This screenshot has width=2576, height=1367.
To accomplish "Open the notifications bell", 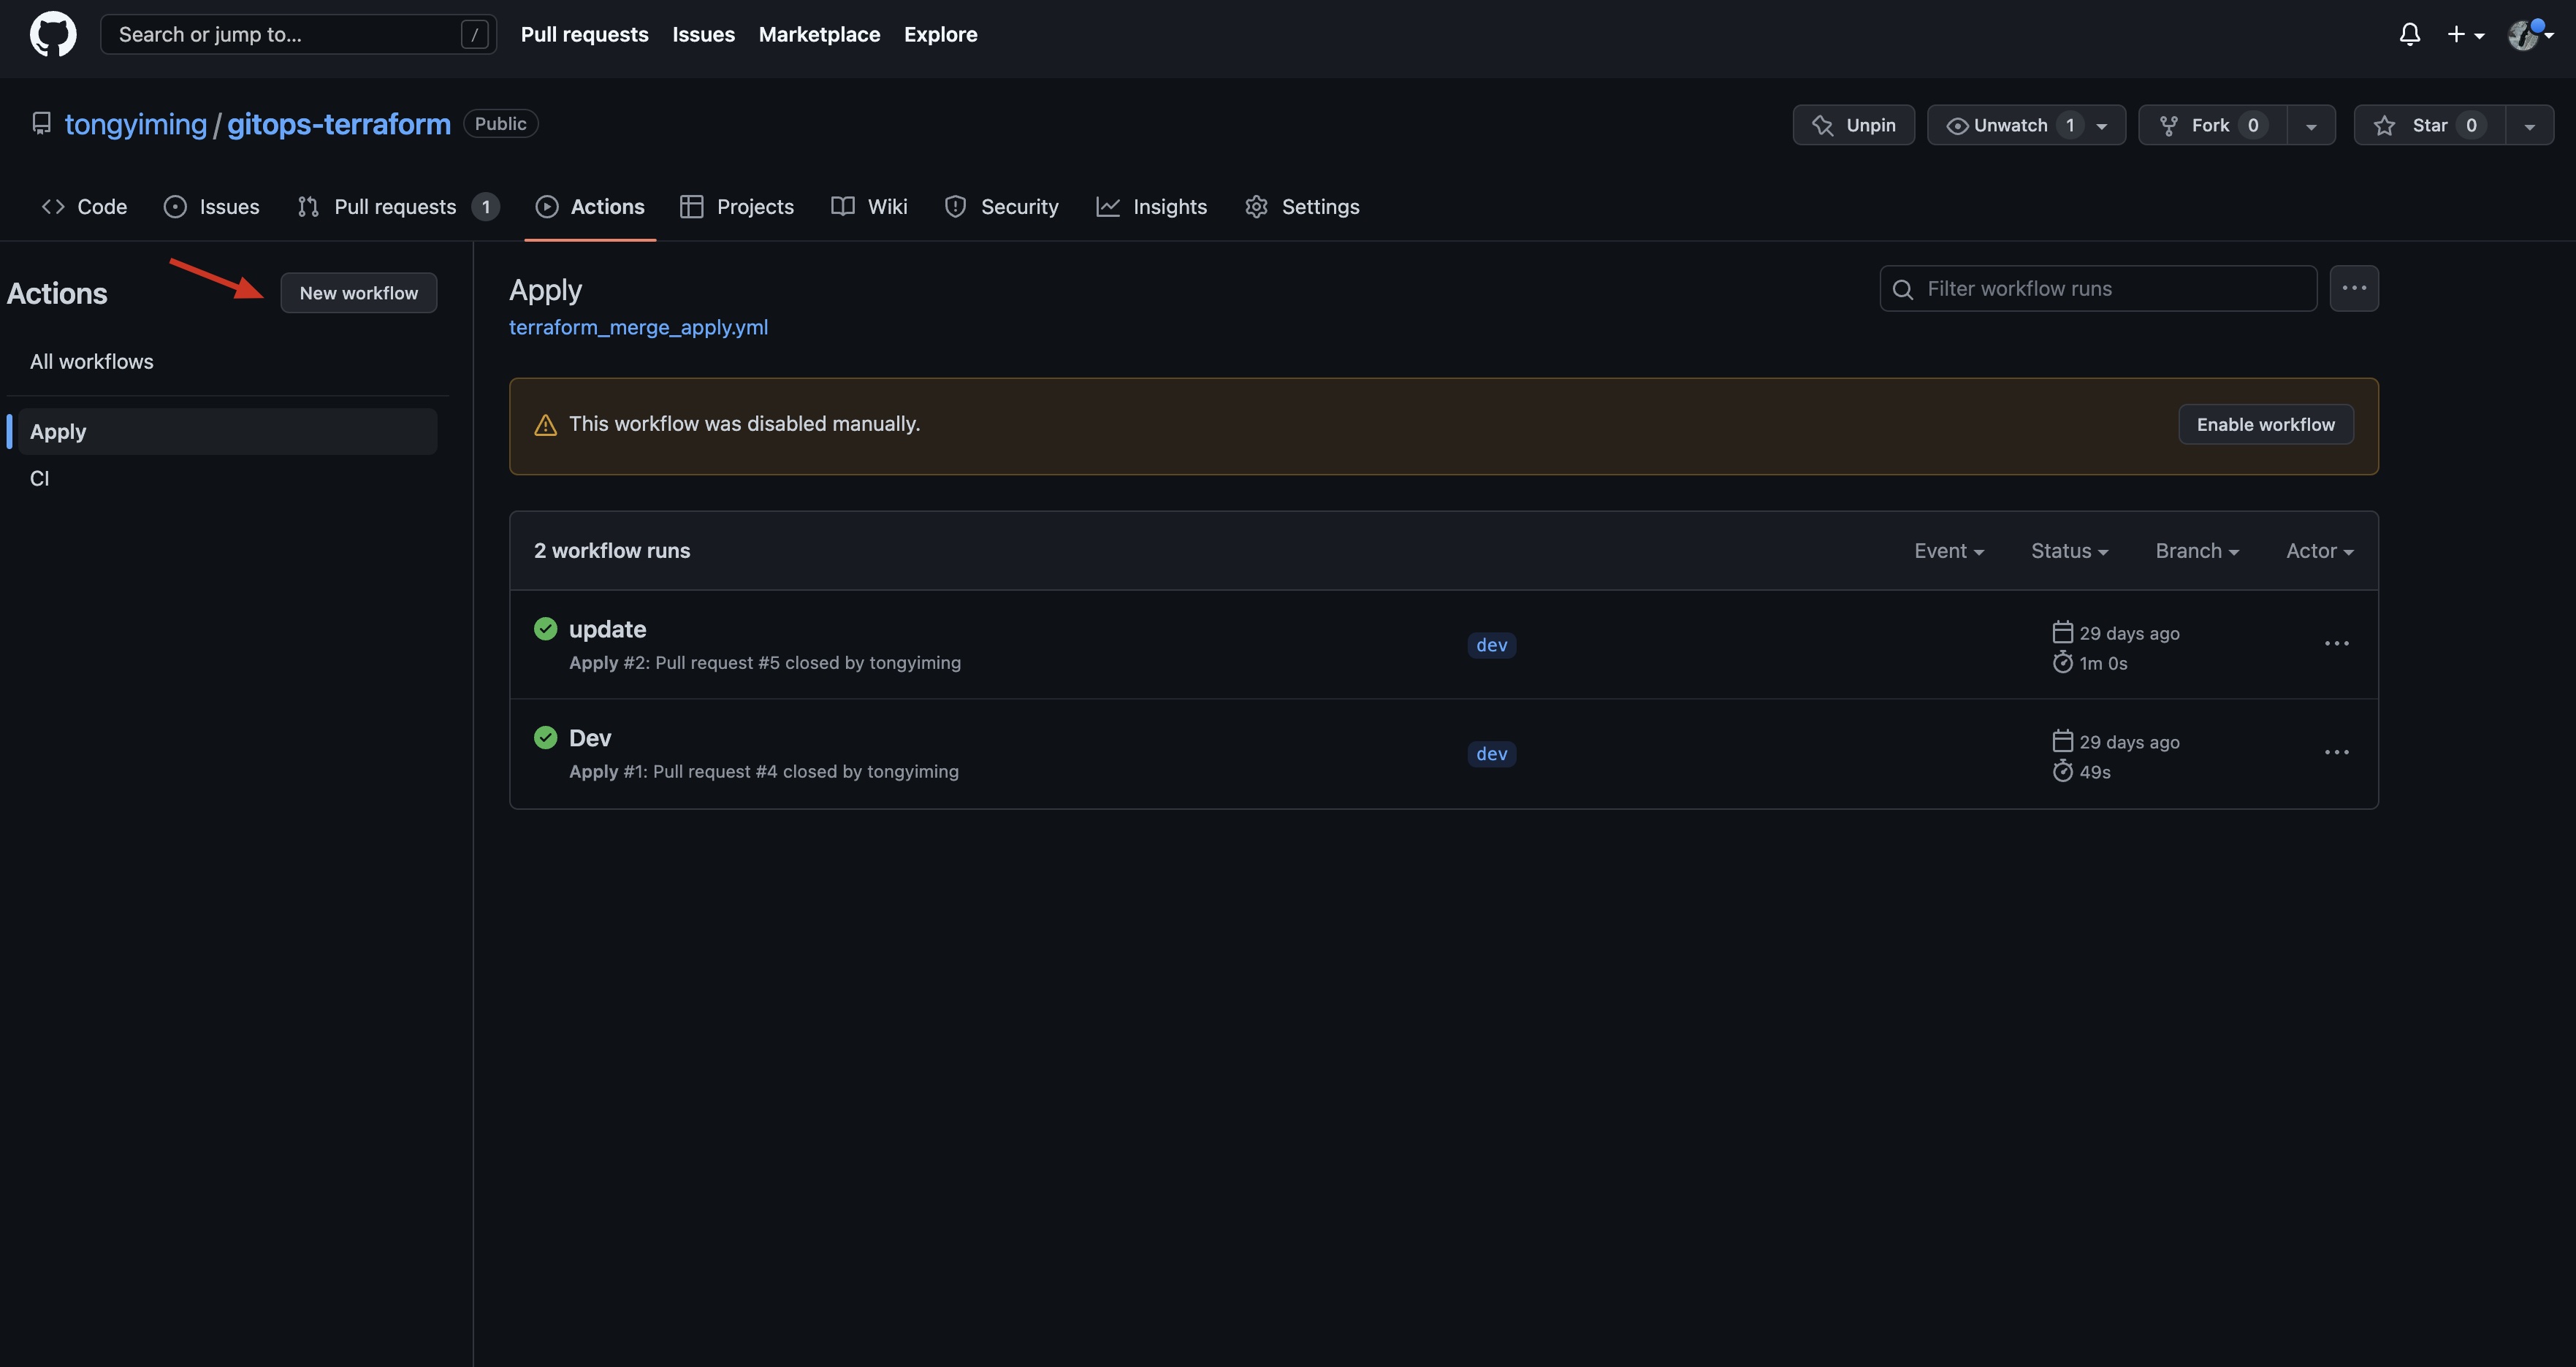I will pyautogui.click(x=2409, y=35).
